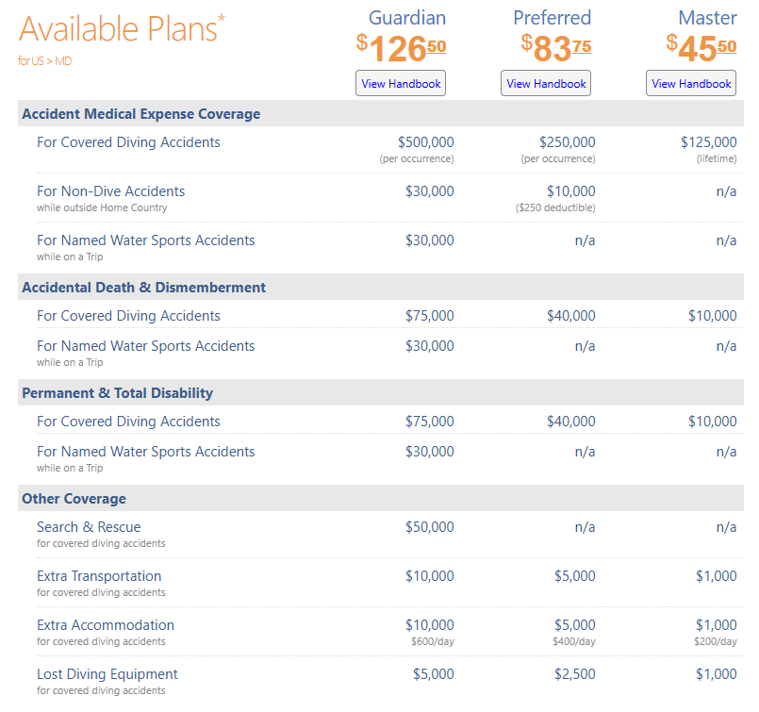Select the $5,000 Guardian lost equipment value
This screenshot has height=712, width=759.
click(x=433, y=673)
